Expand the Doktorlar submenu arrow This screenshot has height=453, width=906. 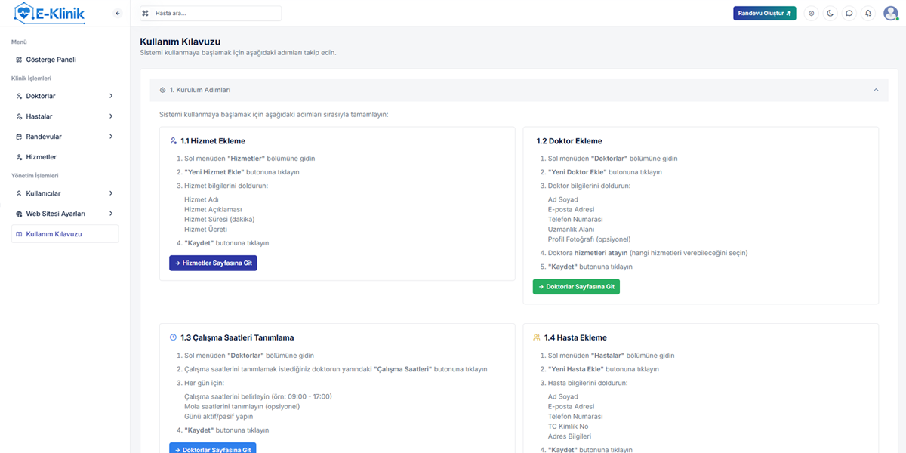coord(111,96)
